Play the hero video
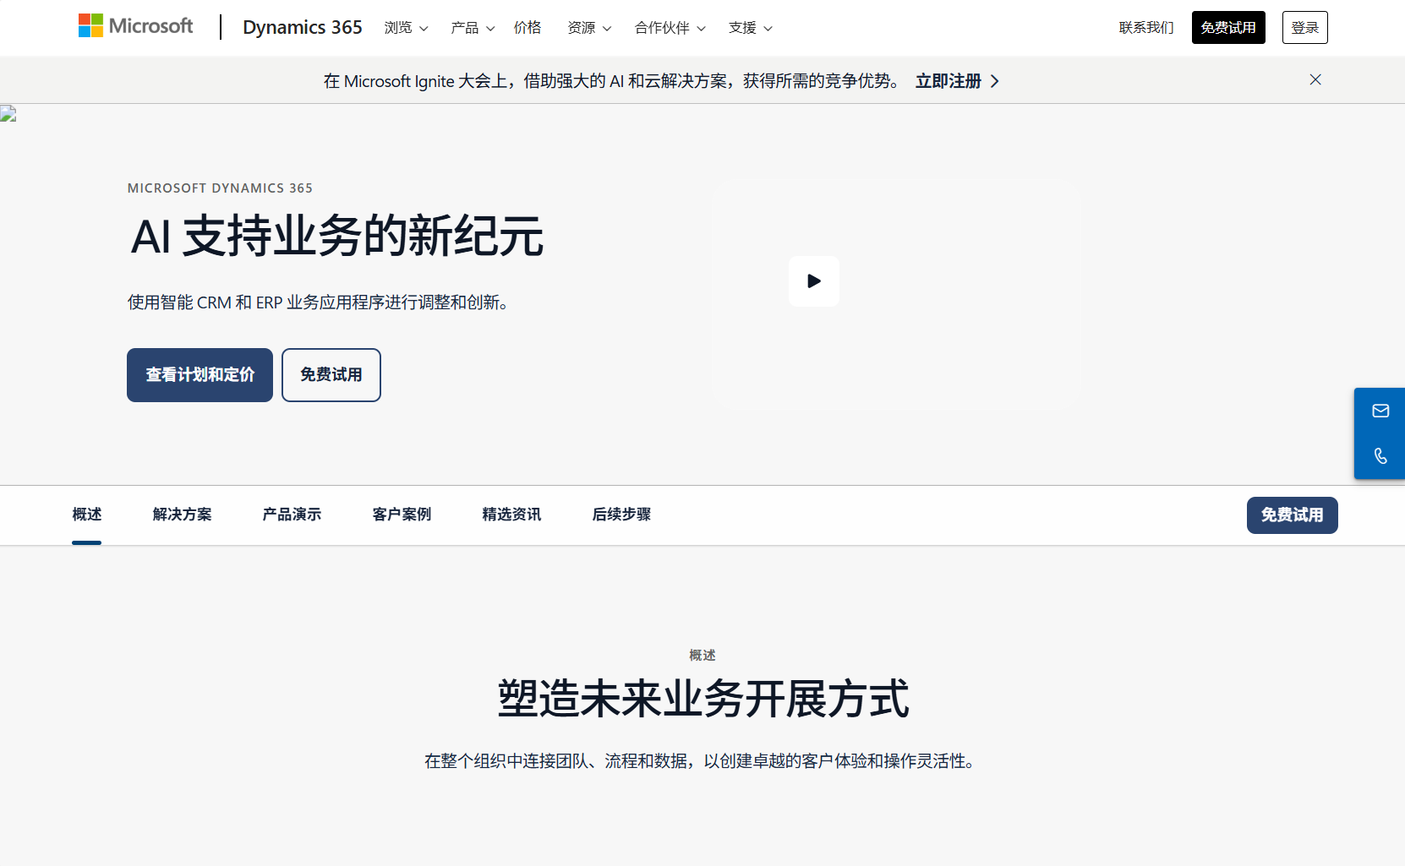 click(813, 281)
